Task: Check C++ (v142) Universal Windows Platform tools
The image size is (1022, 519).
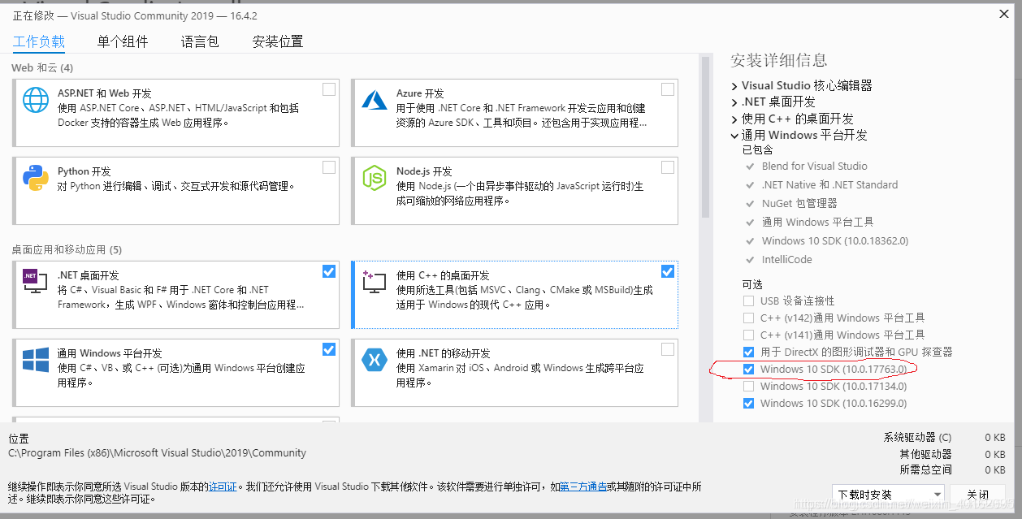Action: pyautogui.click(x=748, y=318)
